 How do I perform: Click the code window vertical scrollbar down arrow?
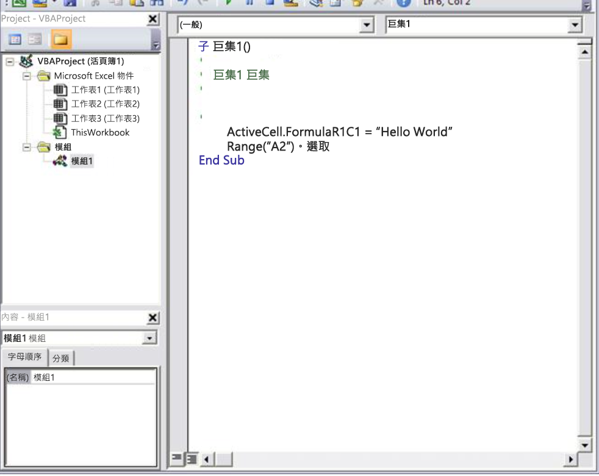tap(584, 445)
